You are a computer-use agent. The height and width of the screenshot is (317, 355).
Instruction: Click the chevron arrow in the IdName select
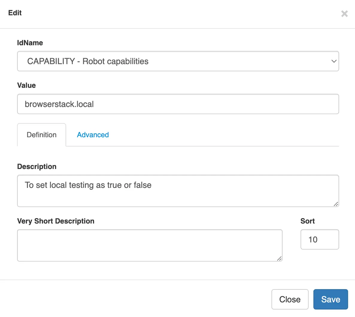pos(334,61)
